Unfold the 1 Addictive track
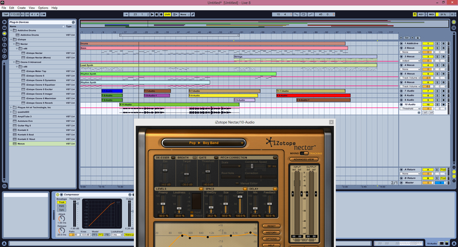This screenshot has height=247, width=458. (x=401, y=43)
